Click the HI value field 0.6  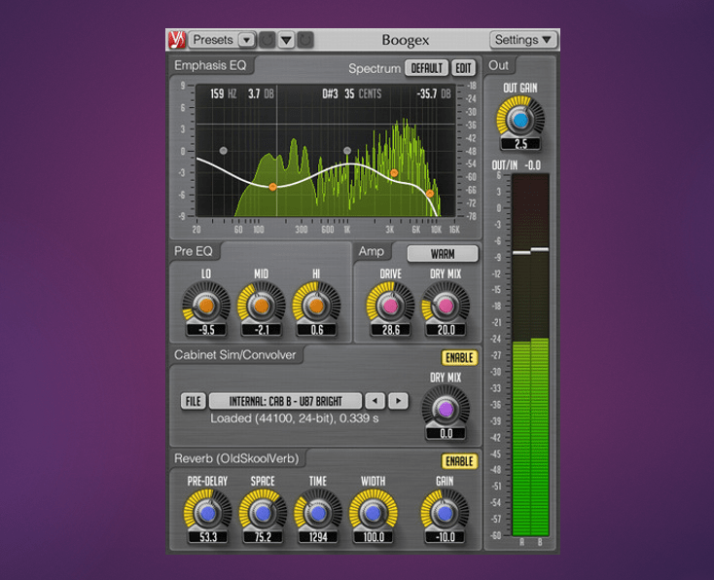click(317, 330)
